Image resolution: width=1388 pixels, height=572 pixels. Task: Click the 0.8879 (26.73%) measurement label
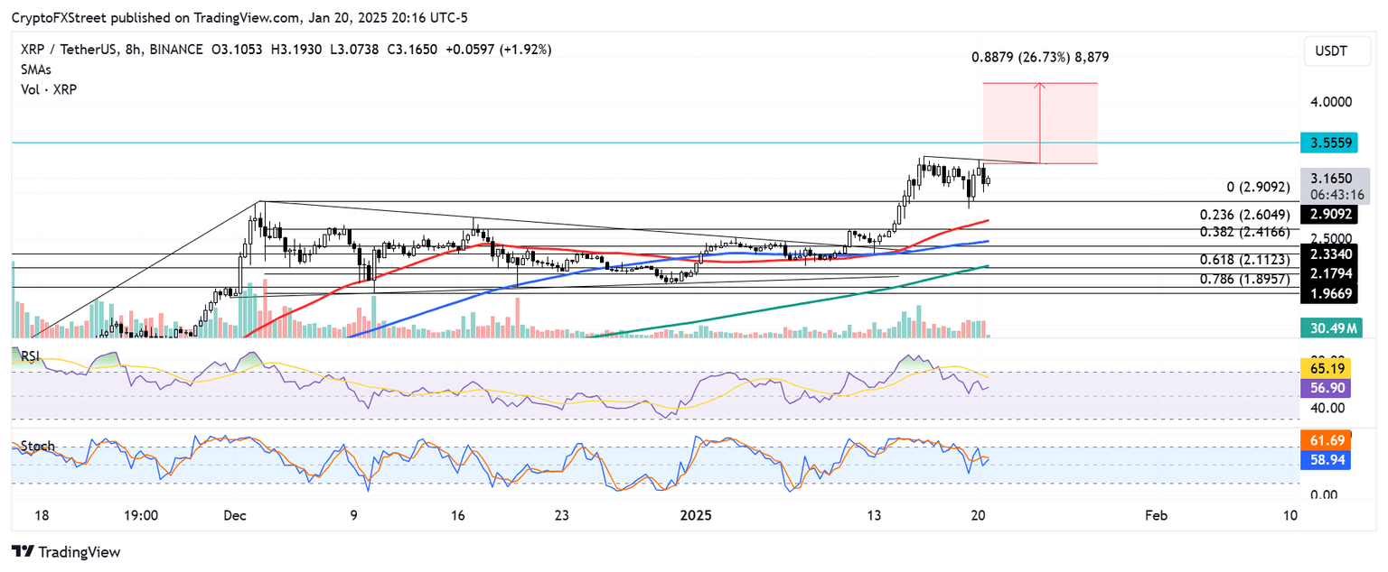[x=1040, y=57]
